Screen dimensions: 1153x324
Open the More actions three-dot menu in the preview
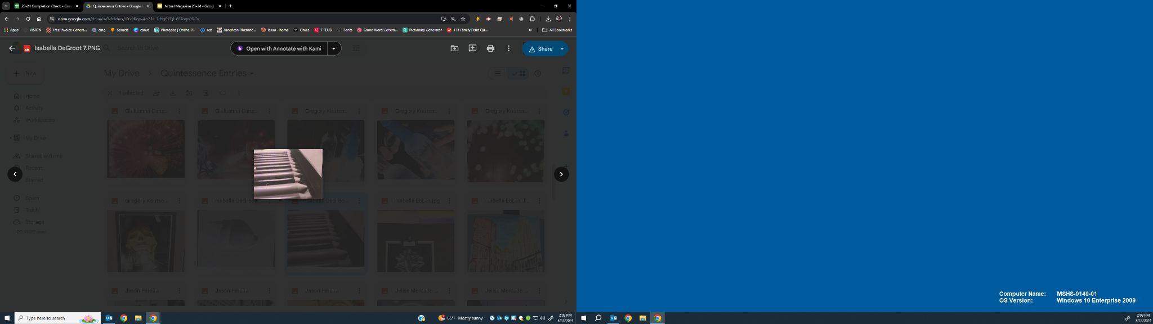pyautogui.click(x=508, y=48)
